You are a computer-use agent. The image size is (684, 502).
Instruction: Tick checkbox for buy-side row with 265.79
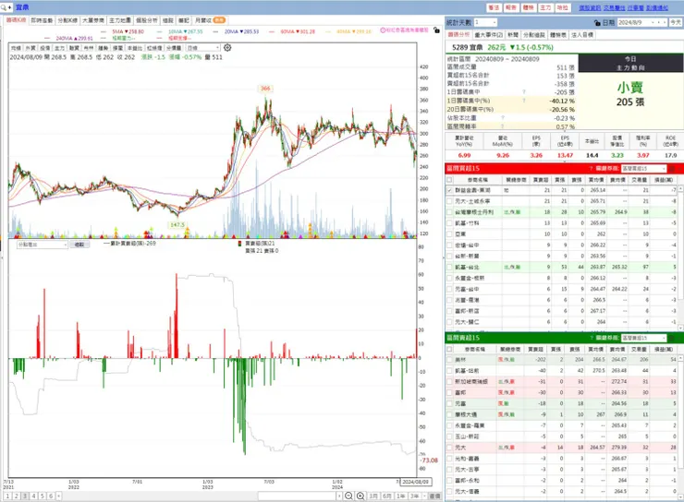click(x=449, y=212)
